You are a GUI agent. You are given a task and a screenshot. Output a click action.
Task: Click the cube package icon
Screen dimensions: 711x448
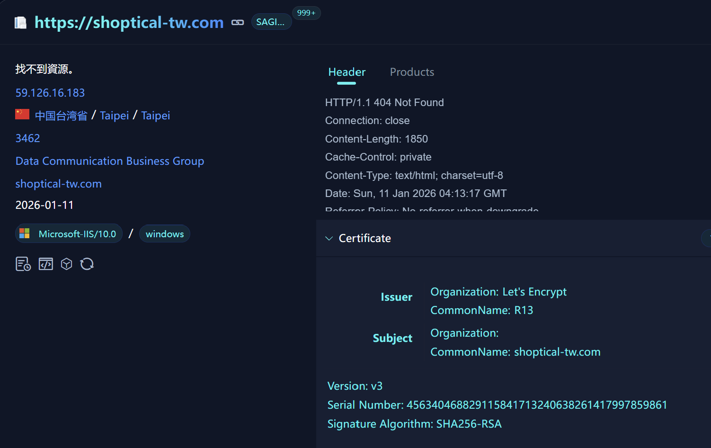67,264
